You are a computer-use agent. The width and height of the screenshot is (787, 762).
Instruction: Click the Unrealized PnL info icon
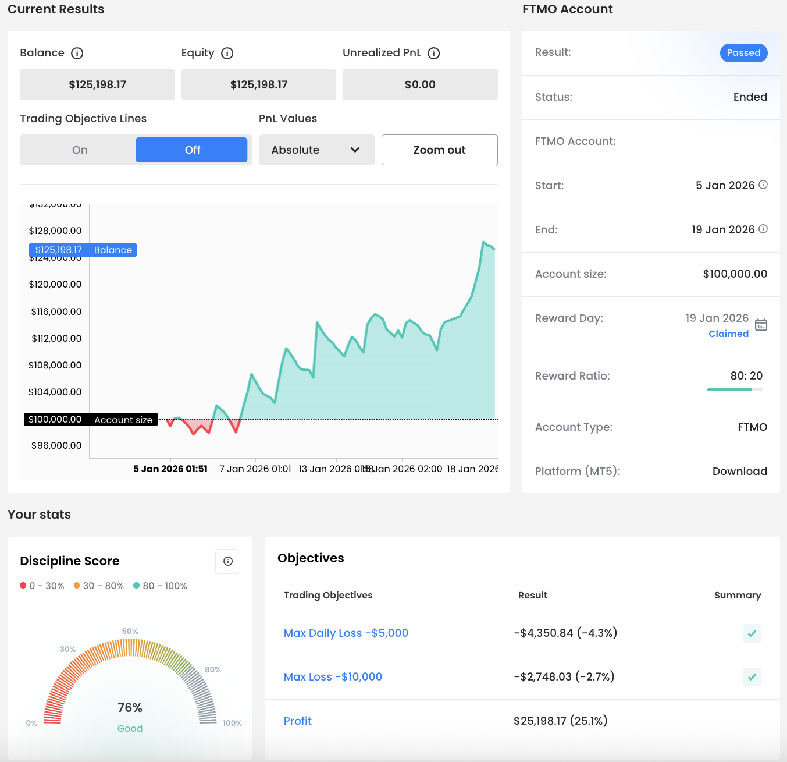[433, 54]
